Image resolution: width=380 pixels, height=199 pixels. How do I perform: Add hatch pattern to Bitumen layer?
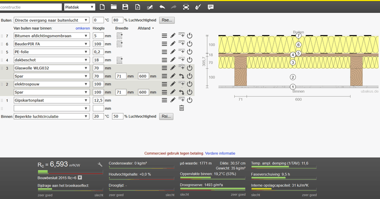tap(120, 36)
